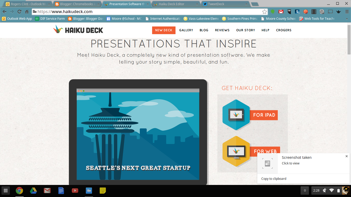Click the browser forward arrow
Viewport: 351px width, 197px height.
[12, 12]
